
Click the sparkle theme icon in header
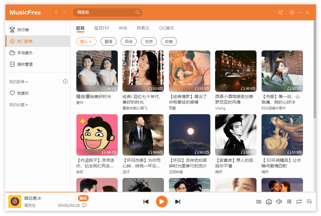tap(280, 12)
